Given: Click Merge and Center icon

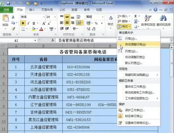Looking at the screenshot, I should [78, 23].
